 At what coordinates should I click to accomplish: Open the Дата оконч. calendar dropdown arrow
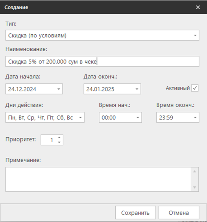(x=136, y=89)
